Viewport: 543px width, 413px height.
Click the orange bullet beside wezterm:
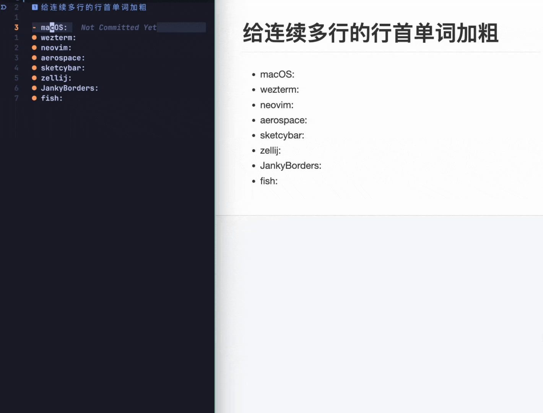click(34, 37)
